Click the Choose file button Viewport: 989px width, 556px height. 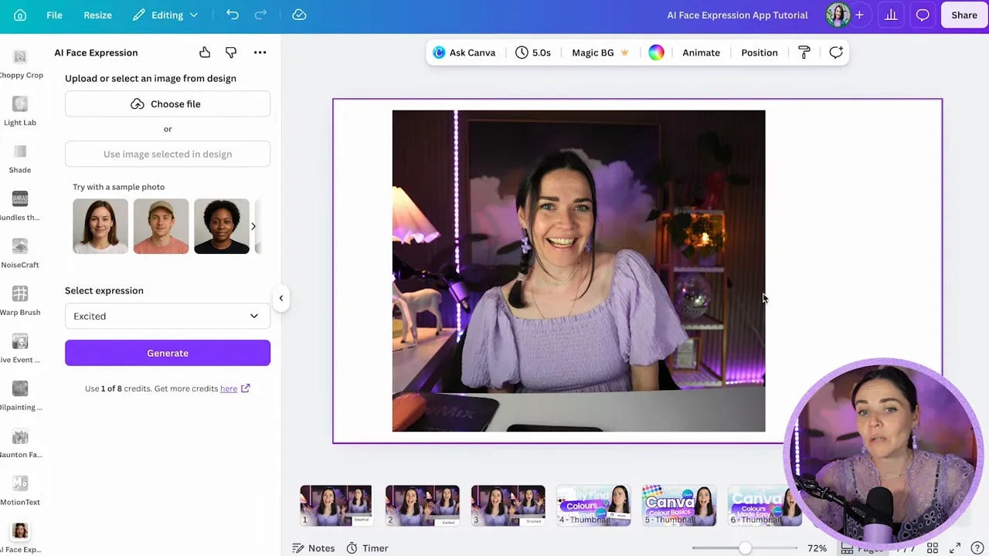[168, 103]
